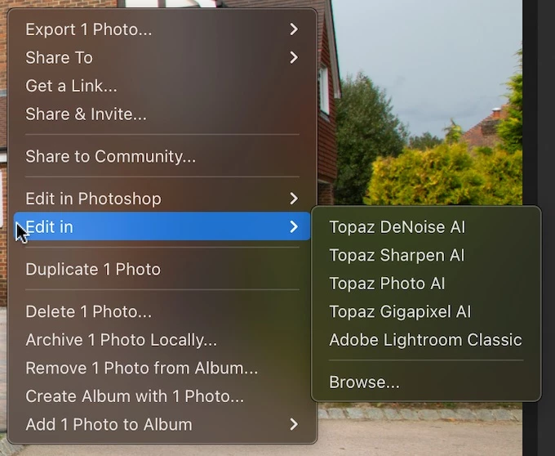Open Edit in Photoshop entry
The height and width of the screenshot is (456, 555).
point(162,199)
